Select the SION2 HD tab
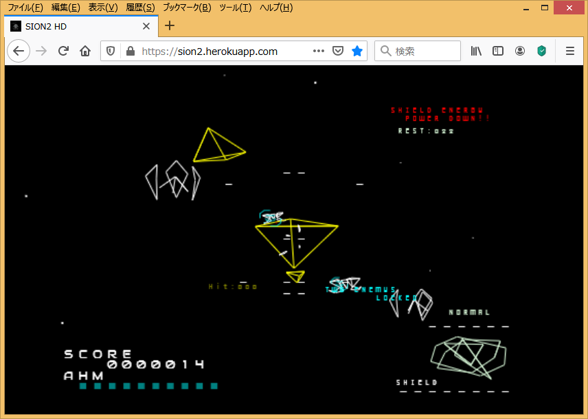Viewport: 588px width, 419px height. click(x=81, y=26)
